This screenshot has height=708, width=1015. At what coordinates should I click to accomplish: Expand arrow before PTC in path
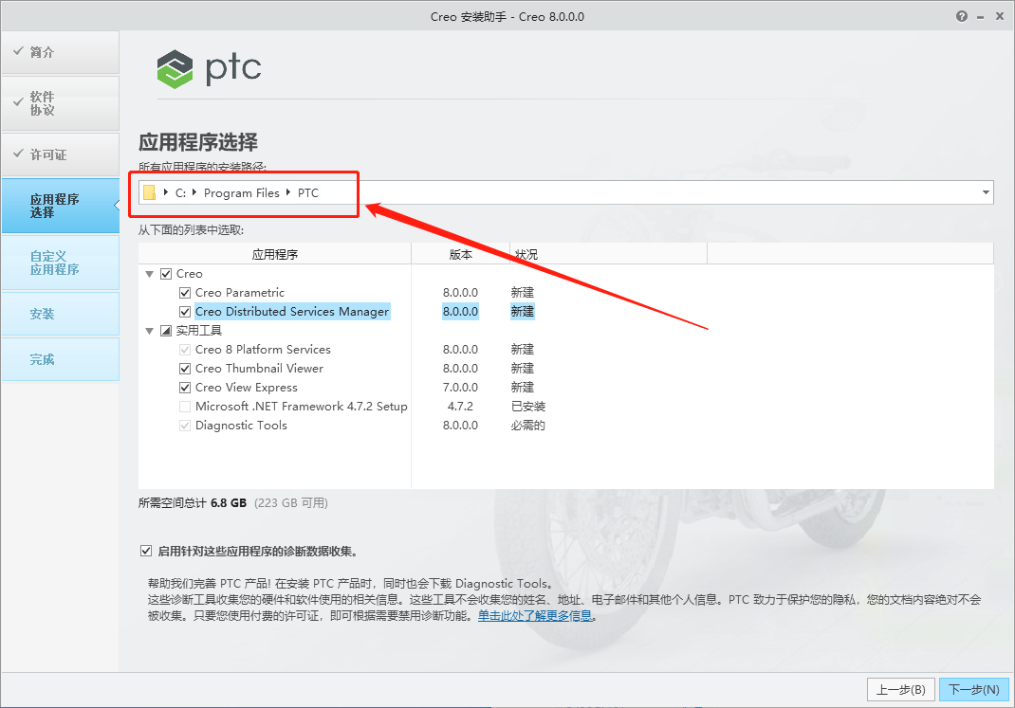point(288,192)
